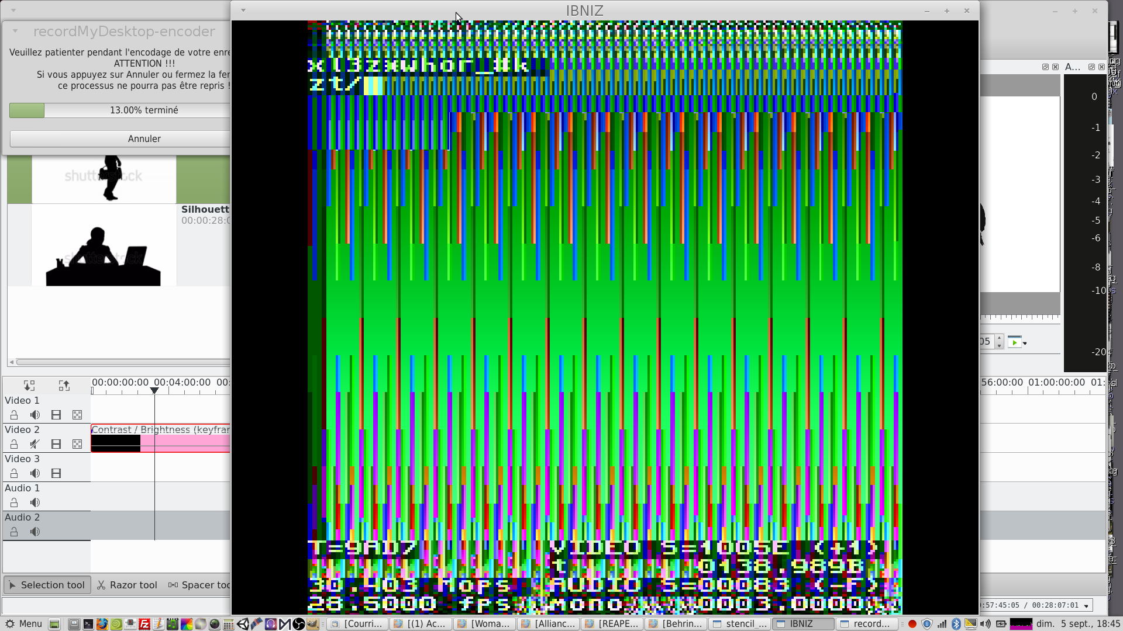Choose the Selection tool button
The width and height of the screenshot is (1123, 631).
47,585
